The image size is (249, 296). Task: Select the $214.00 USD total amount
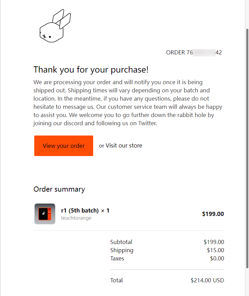207,280
